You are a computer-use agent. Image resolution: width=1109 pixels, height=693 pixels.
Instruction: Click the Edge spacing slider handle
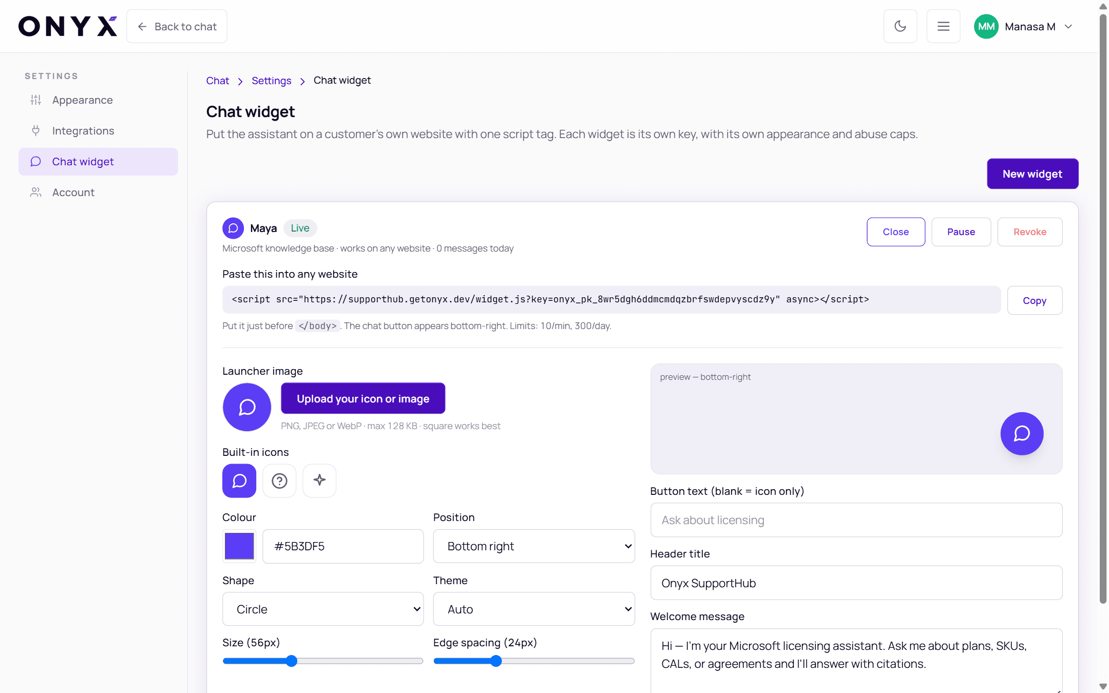496,661
